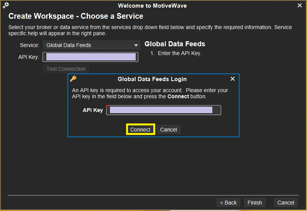Go back with the < Back button
The width and height of the screenshot is (307, 211).
click(x=228, y=203)
